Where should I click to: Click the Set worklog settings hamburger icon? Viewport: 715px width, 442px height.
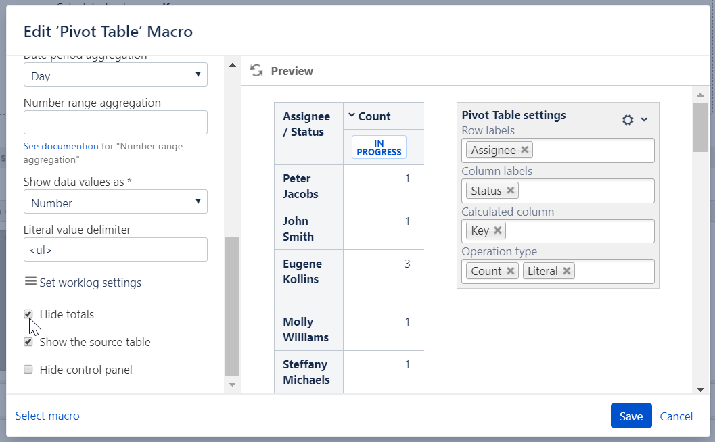click(30, 282)
